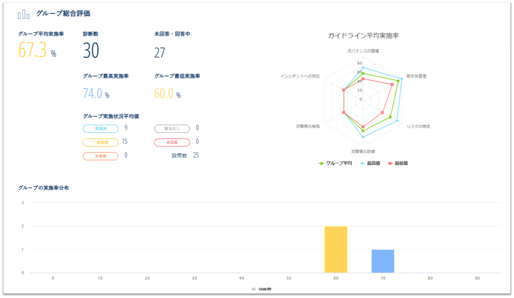Click the ガバナンスの整備 radar axis label

[x=363, y=51]
